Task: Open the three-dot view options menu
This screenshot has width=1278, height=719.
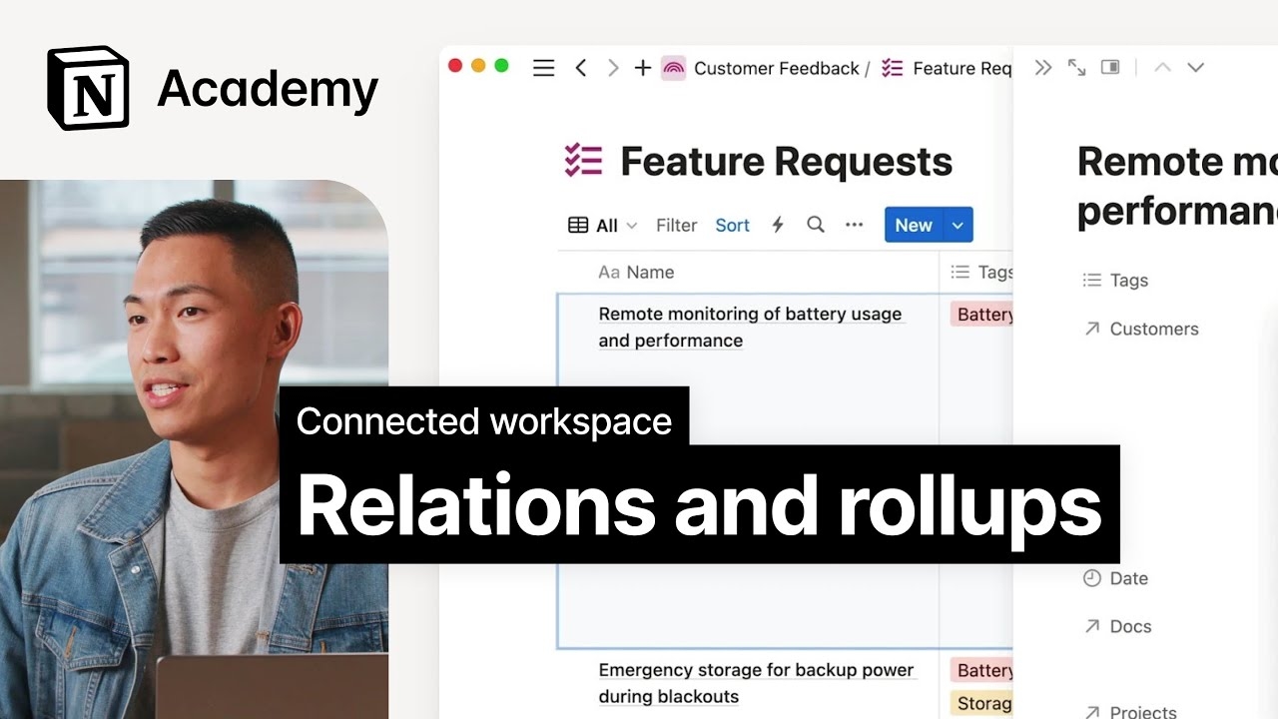Action: click(x=854, y=225)
